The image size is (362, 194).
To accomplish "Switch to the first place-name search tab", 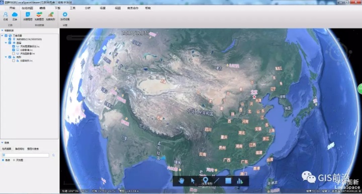I will pos(7,149).
